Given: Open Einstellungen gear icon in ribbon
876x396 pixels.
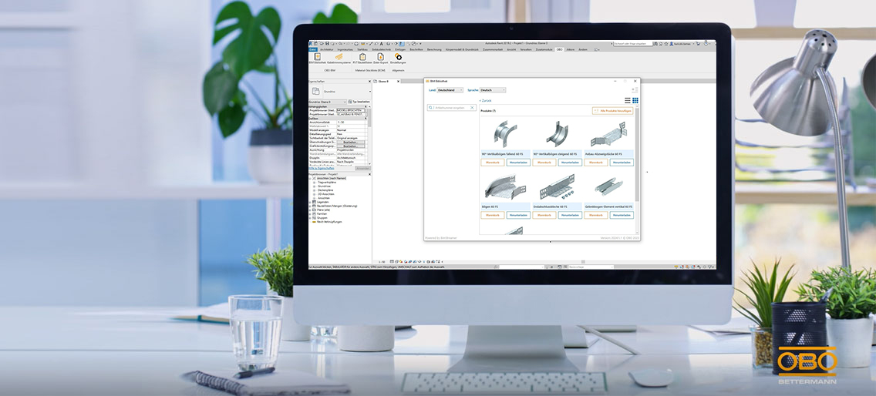Looking at the screenshot, I should click(x=399, y=57).
